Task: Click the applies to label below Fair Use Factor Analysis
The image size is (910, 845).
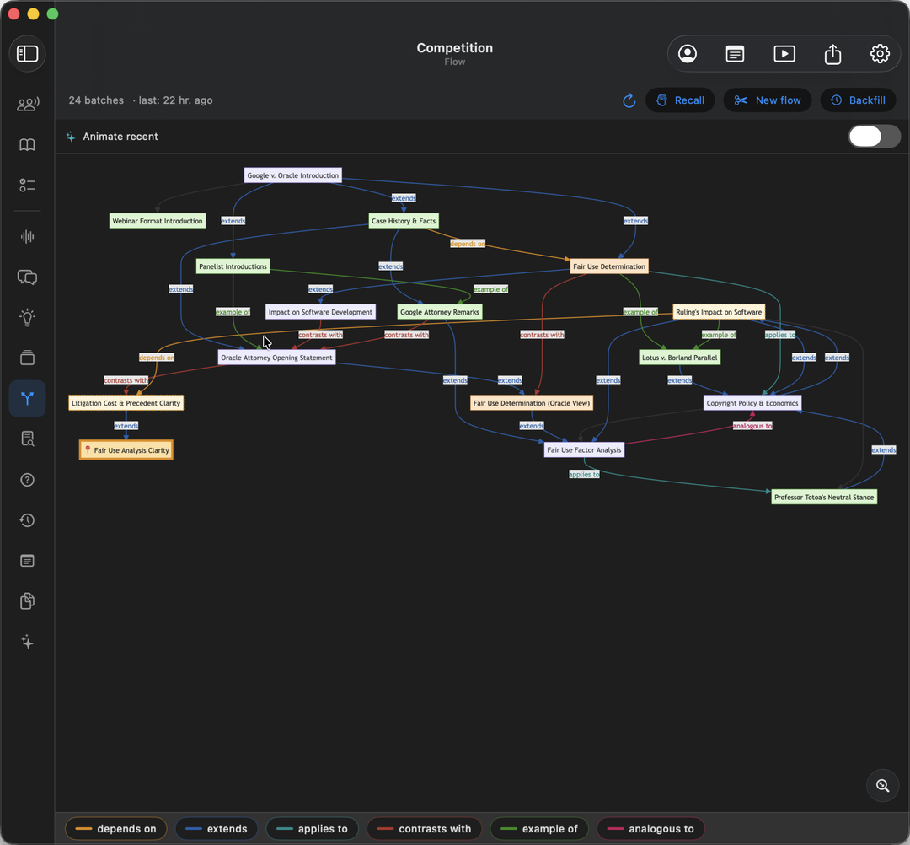Action: tap(584, 475)
